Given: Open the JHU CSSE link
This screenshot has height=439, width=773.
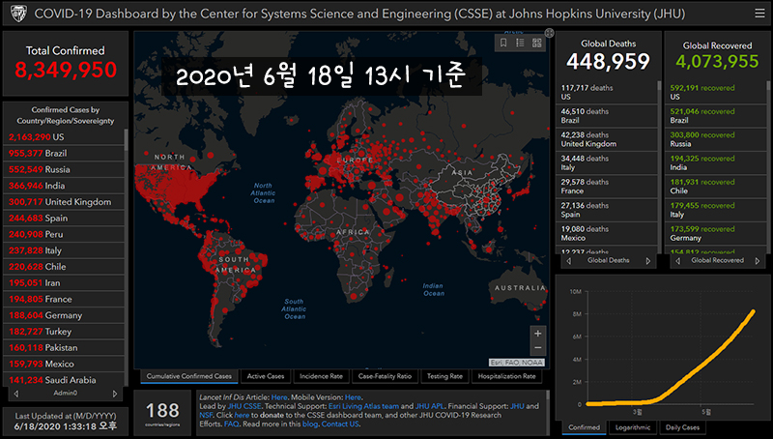Looking at the screenshot, I should click(x=244, y=406).
